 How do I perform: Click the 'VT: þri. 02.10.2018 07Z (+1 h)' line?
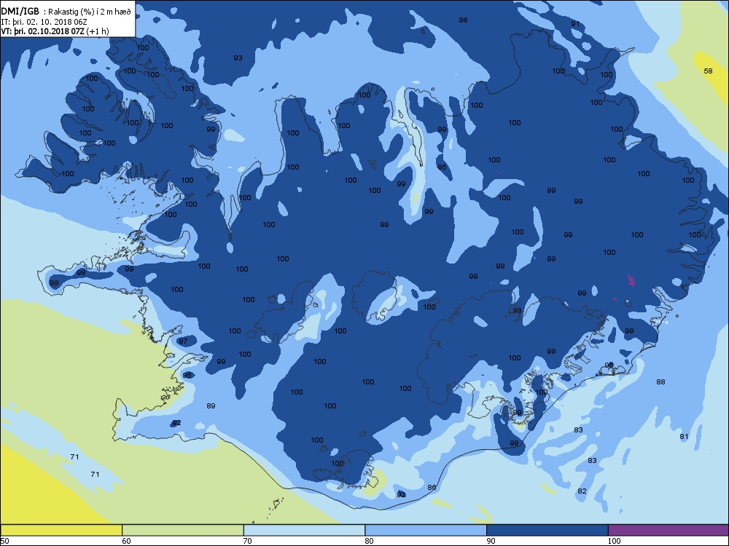click(x=55, y=31)
